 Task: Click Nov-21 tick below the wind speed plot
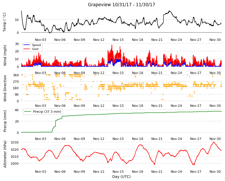[157, 73]
